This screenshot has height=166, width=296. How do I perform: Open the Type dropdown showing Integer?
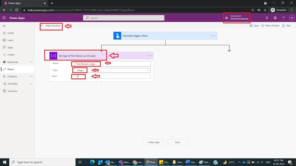[x=112, y=70]
